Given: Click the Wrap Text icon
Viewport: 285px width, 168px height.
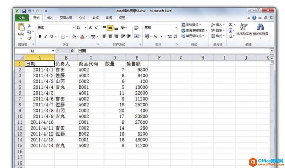Looking at the screenshot, I should (136, 28).
